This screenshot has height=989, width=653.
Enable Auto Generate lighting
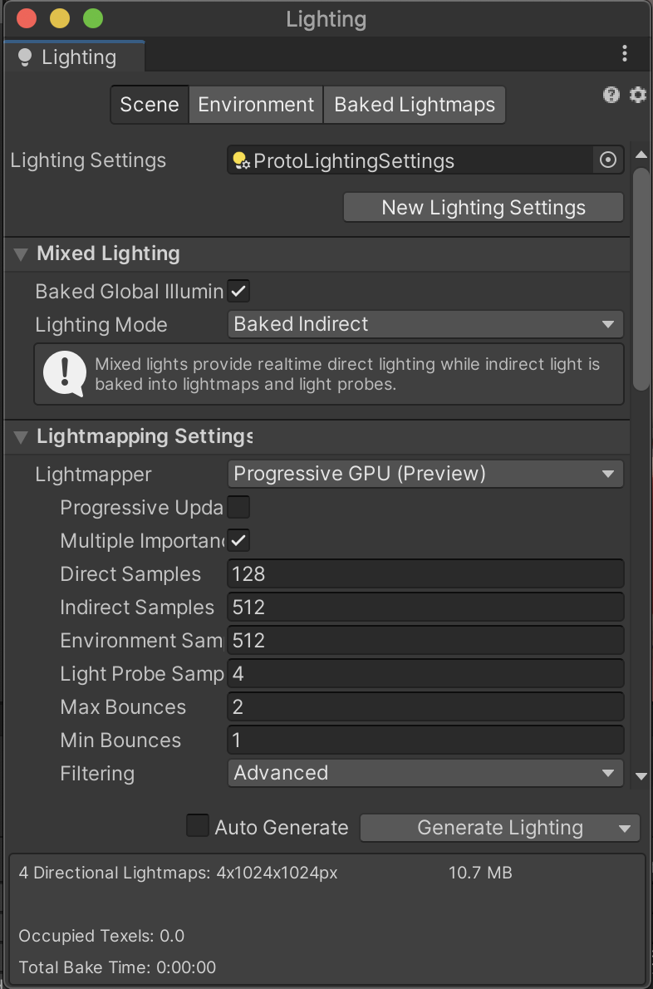(197, 827)
